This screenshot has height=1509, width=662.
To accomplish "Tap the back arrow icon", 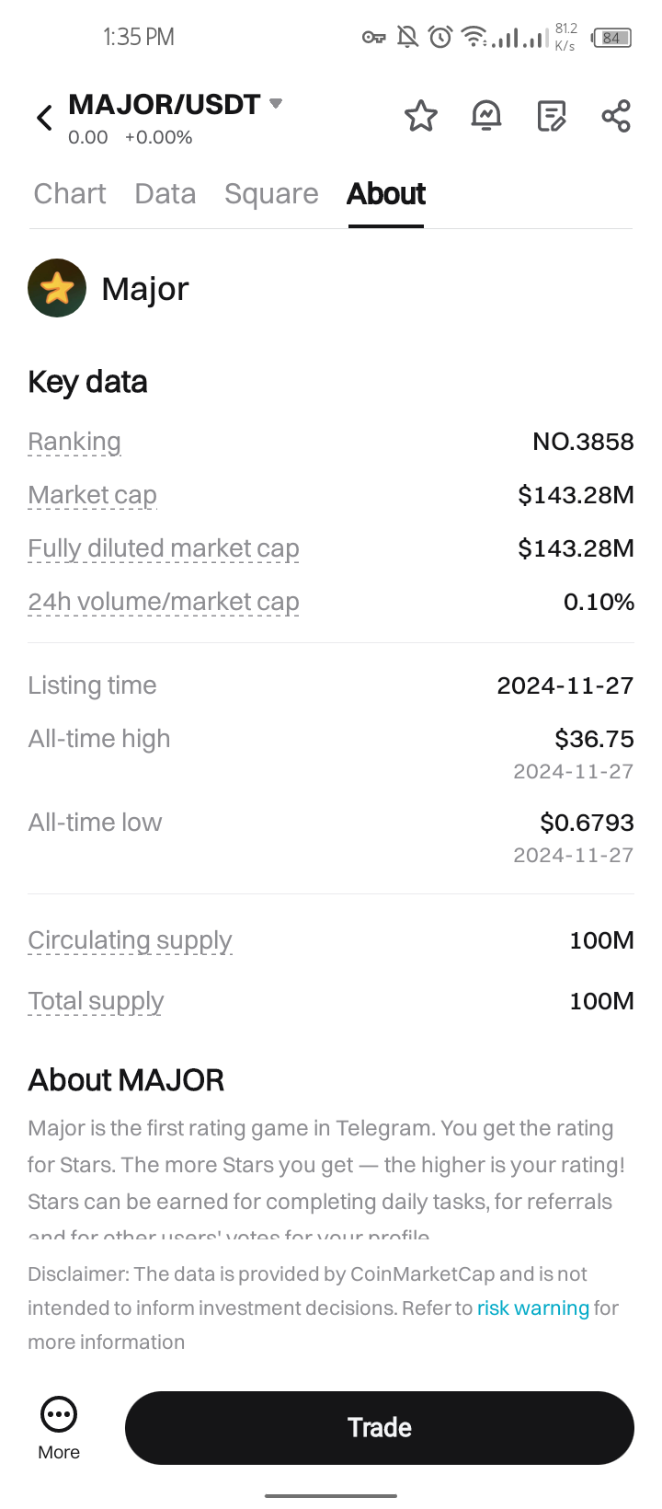I will pos(44,118).
